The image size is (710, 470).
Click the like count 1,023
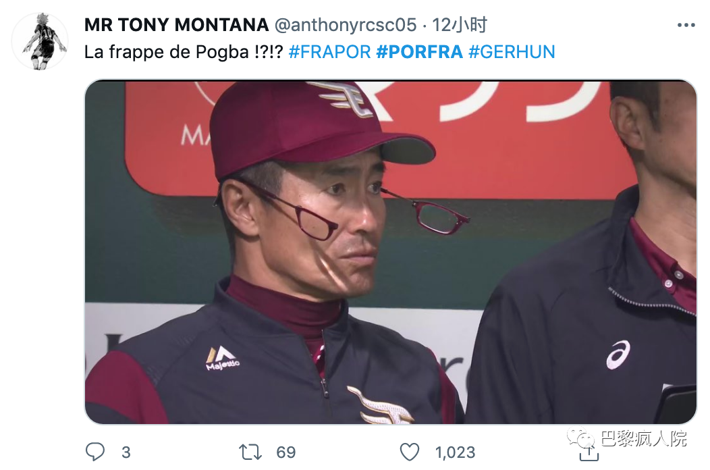pyautogui.click(x=455, y=452)
